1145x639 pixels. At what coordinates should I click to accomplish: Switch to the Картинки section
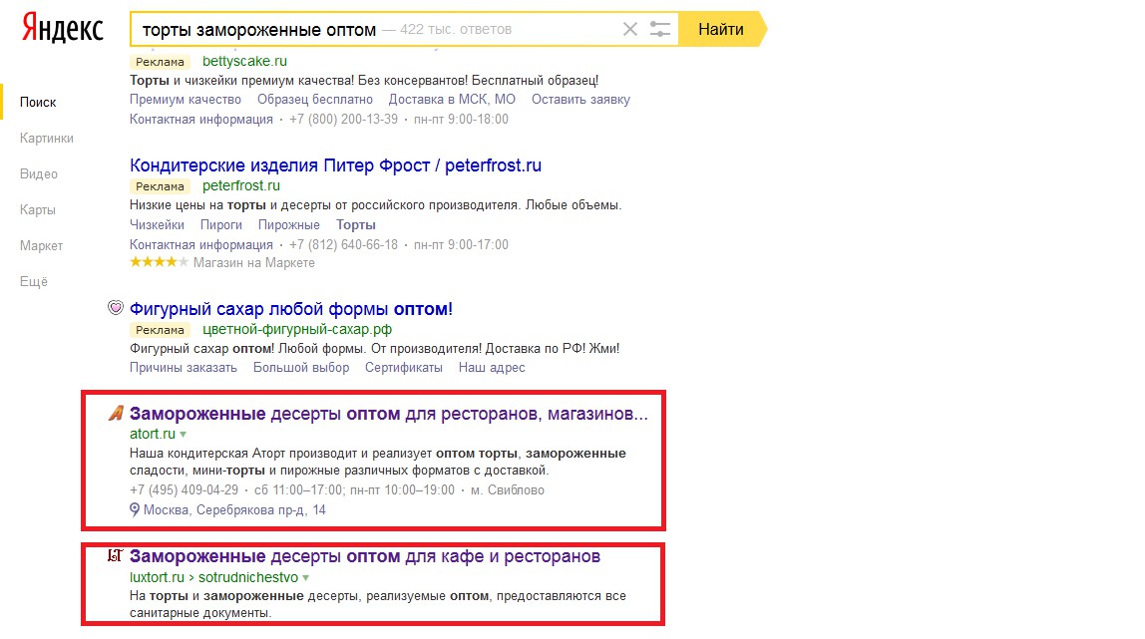47,138
